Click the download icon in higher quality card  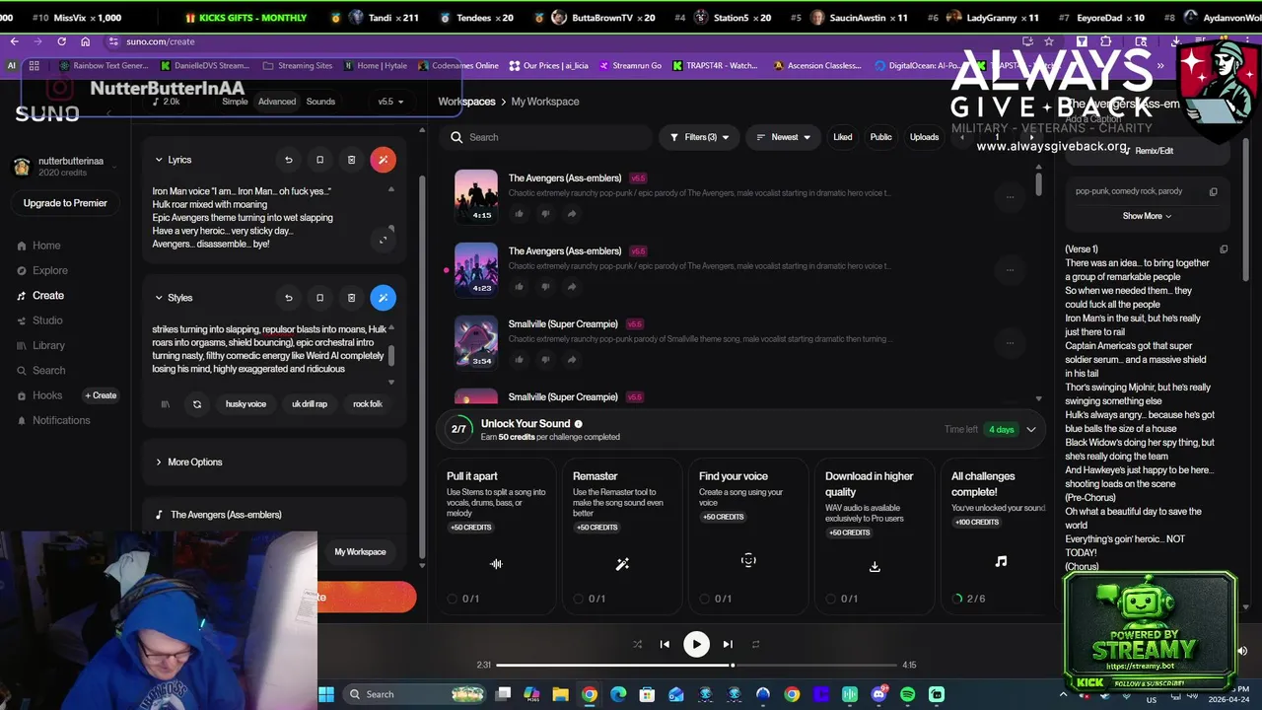coord(875,566)
